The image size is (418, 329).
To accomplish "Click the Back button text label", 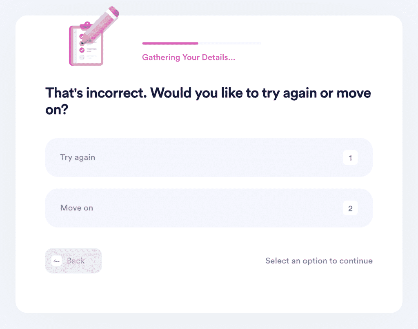I will click(76, 261).
